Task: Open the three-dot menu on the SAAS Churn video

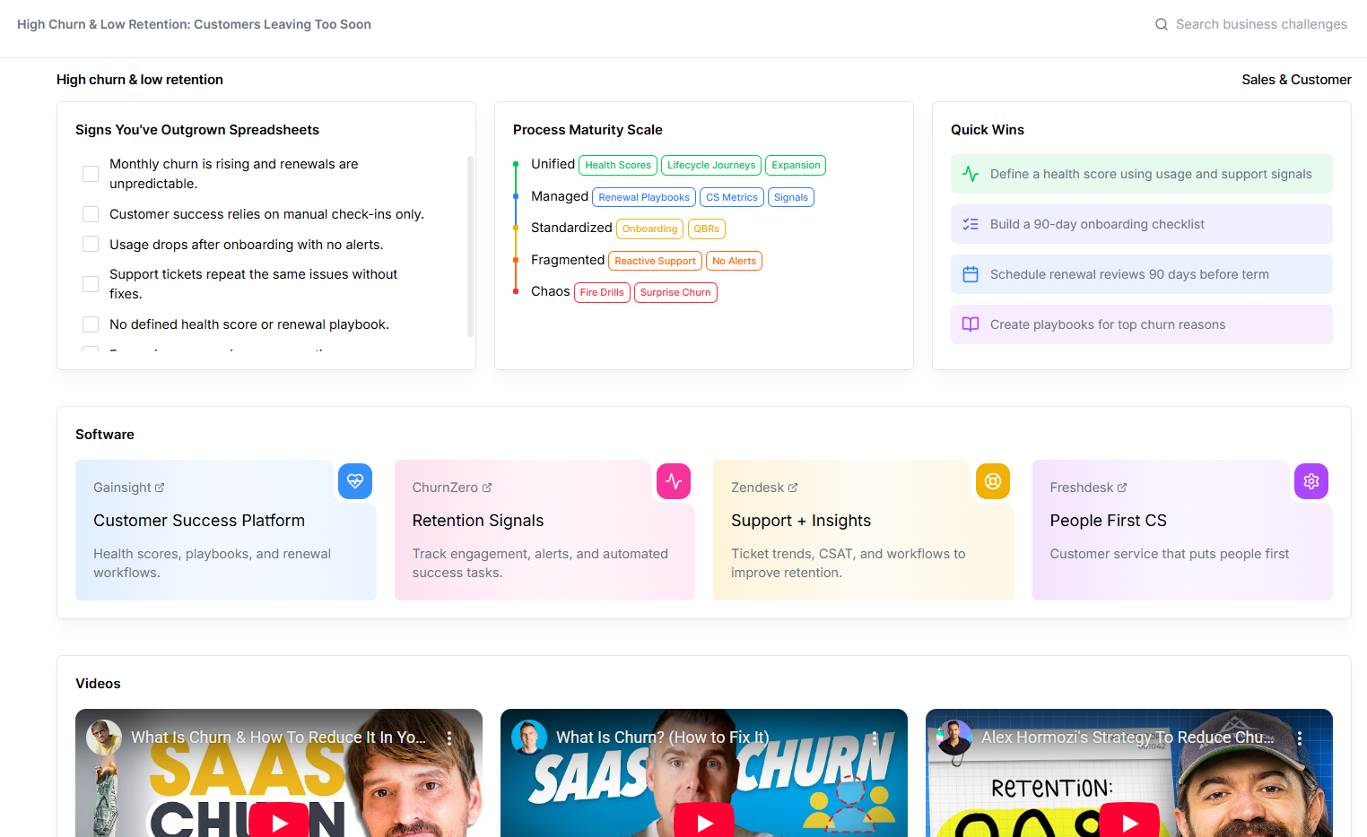Action: click(449, 738)
